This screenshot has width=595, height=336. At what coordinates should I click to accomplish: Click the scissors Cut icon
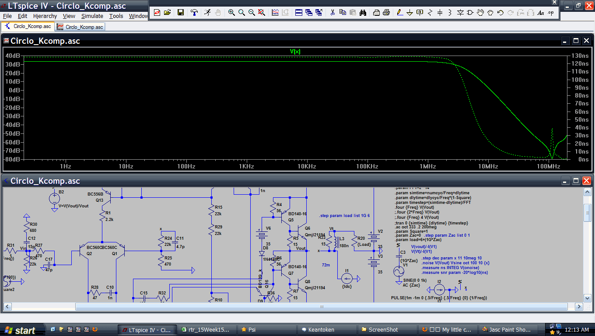(332, 13)
